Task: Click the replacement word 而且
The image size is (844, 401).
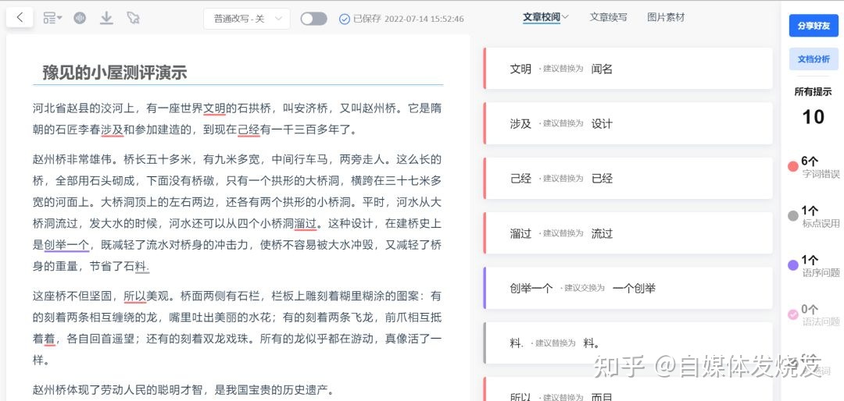Action: tap(602, 397)
